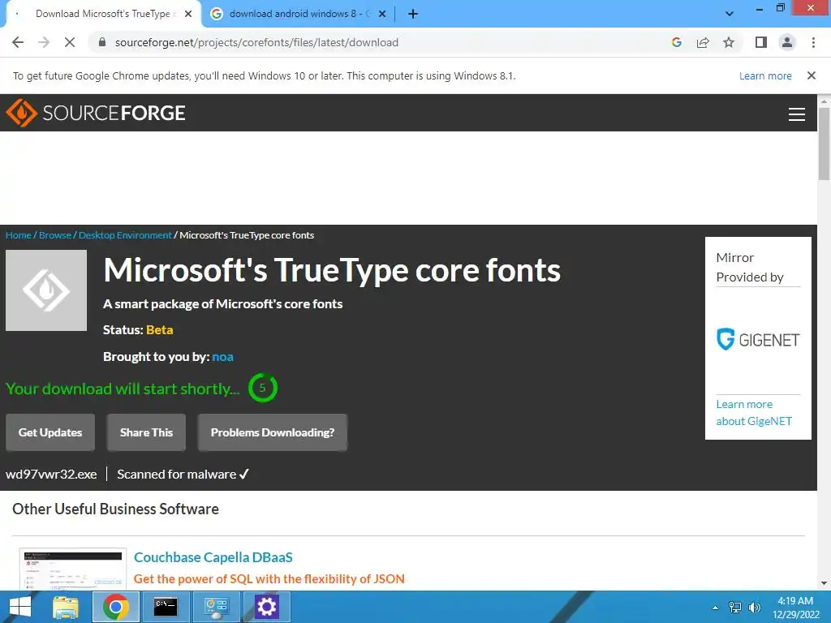Open File Explorer from the taskbar
The image size is (831, 623).
(66, 607)
